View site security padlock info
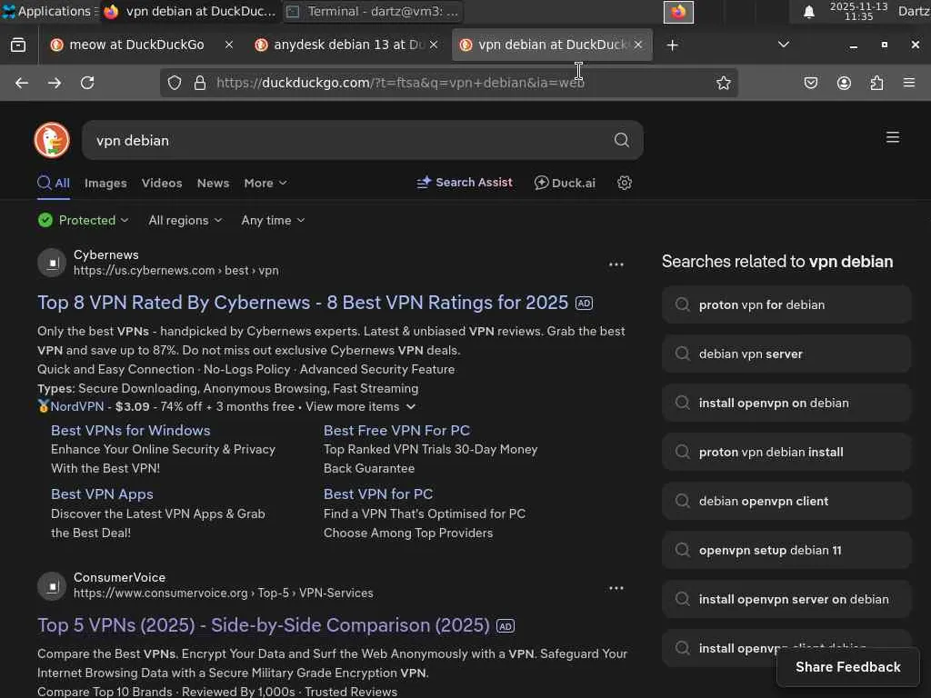Screen dimensions: 931x698 [200, 83]
